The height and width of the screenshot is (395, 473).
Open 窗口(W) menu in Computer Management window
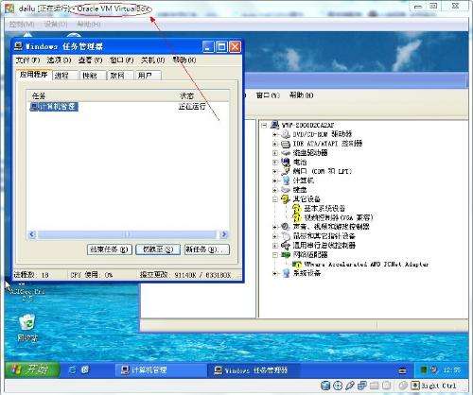click(268, 95)
